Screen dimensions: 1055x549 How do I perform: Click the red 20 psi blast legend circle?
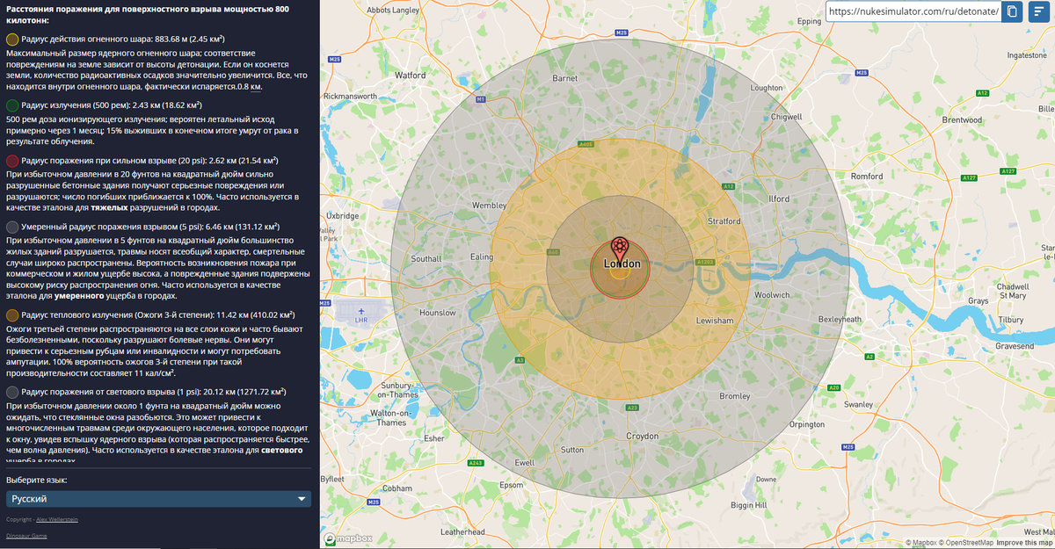12,161
